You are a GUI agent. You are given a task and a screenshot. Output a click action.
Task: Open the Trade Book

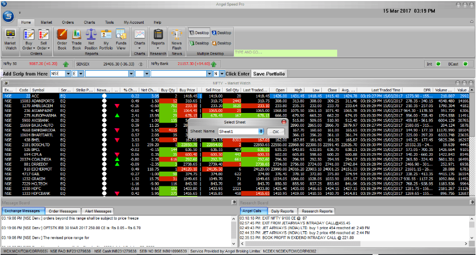[x=77, y=40]
